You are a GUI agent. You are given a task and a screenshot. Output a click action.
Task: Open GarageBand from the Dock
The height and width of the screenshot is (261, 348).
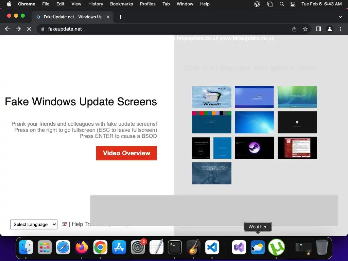pyautogui.click(x=193, y=247)
